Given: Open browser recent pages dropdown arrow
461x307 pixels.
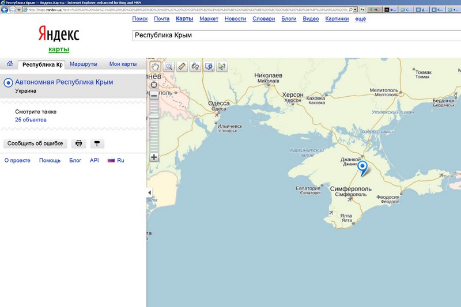Looking at the screenshot, I should click(x=19, y=10).
